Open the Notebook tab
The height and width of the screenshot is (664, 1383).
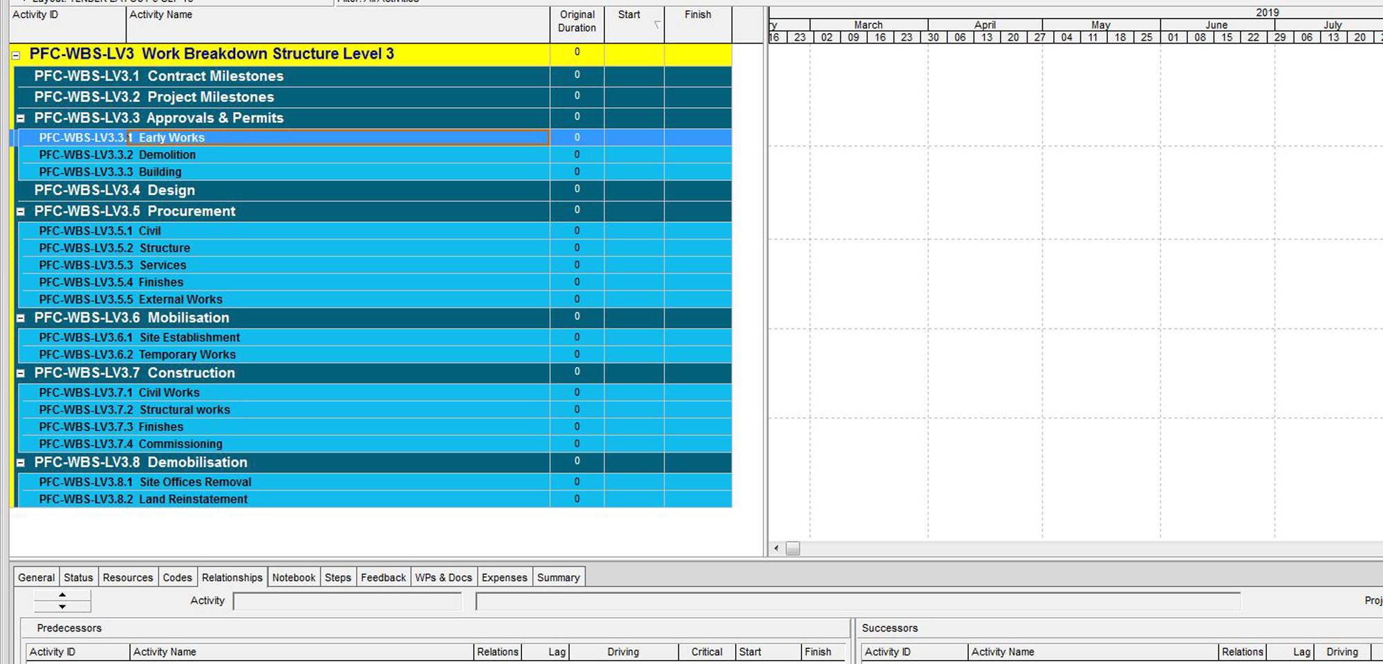(x=294, y=577)
